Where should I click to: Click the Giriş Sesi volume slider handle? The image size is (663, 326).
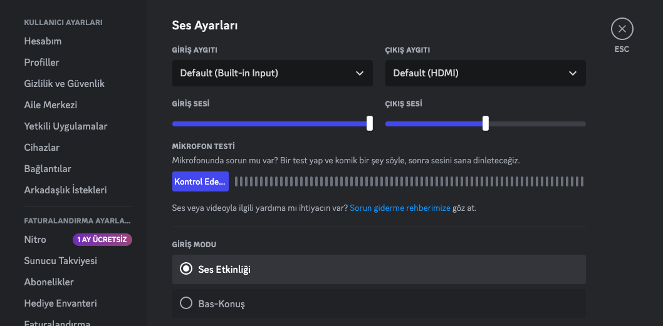pos(370,123)
